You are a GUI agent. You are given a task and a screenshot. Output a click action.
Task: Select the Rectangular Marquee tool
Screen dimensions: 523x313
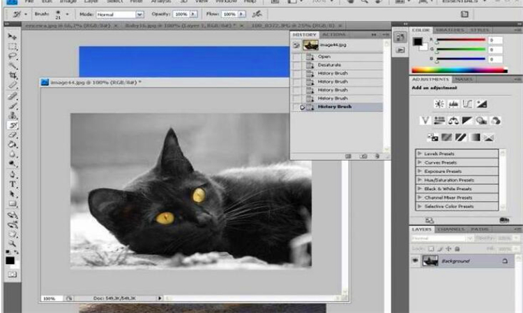click(x=11, y=46)
